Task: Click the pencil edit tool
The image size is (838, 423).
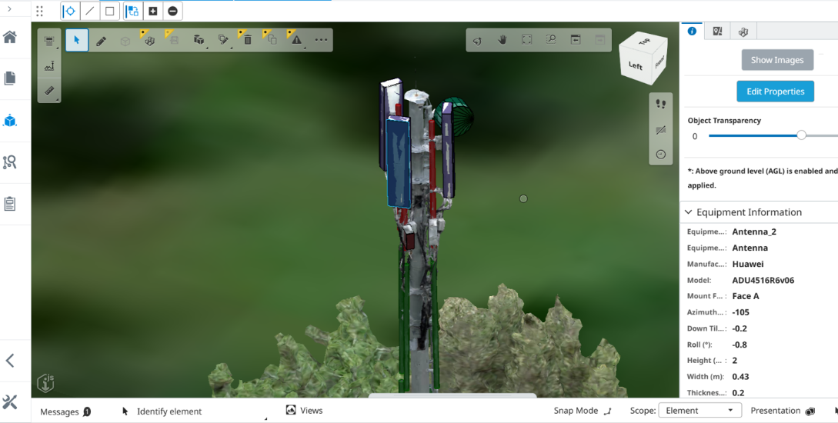Action: coord(101,40)
